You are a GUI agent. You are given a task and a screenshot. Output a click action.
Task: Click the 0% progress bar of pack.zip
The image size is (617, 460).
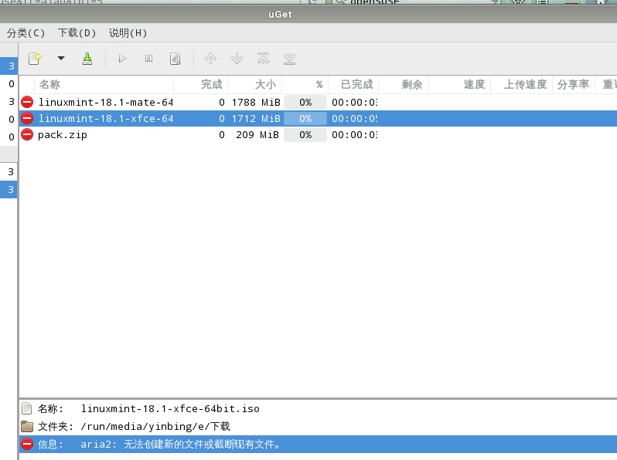point(305,135)
